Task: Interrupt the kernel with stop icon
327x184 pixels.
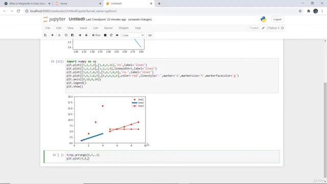Action: pyautogui.click(x=105, y=35)
